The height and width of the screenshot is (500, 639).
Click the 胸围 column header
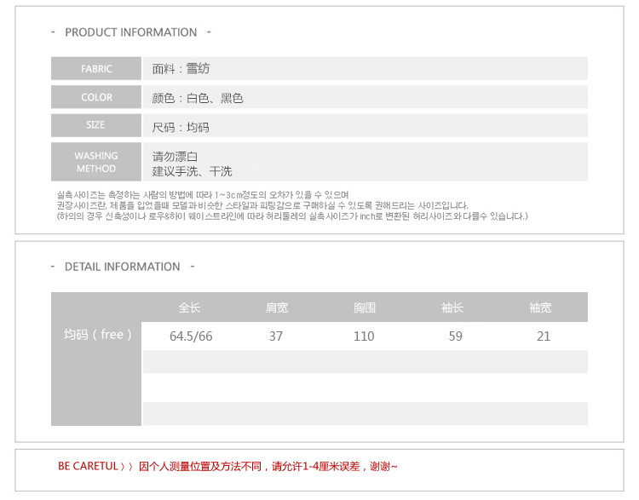tap(364, 307)
